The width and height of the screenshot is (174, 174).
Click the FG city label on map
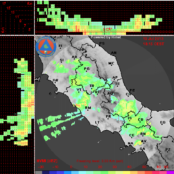pos(163,122)
